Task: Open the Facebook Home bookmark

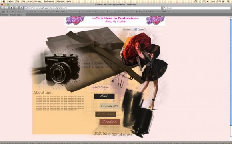Action: (44, 12)
